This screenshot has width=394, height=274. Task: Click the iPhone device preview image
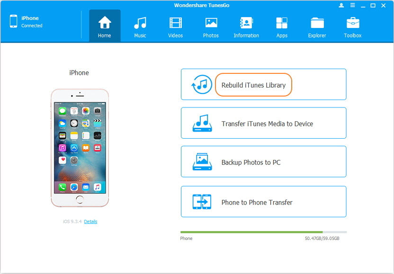point(80,148)
